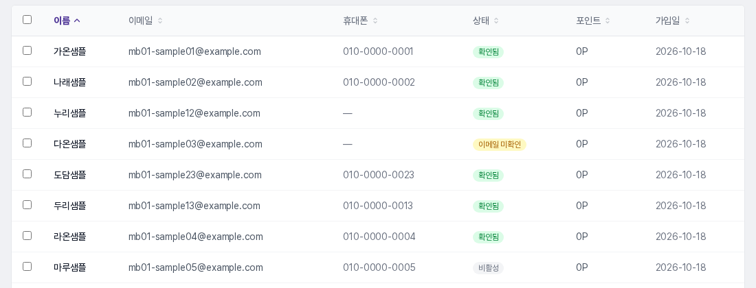Click email mb01-sample02@example.com
756x288 pixels.
(x=195, y=82)
